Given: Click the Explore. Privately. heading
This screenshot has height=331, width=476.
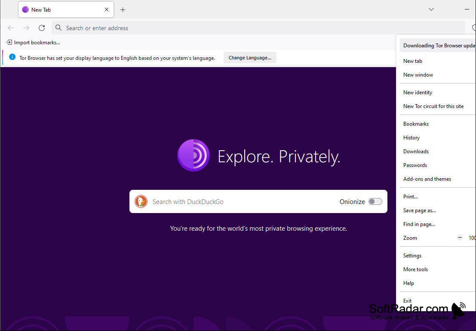Looking at the screenshot, I should click(279, 157).
